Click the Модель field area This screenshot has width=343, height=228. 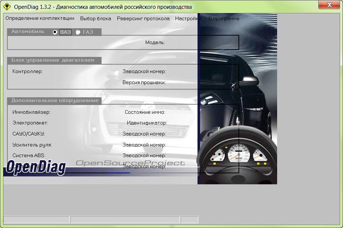pyautogui.click(x=202, y=42)
